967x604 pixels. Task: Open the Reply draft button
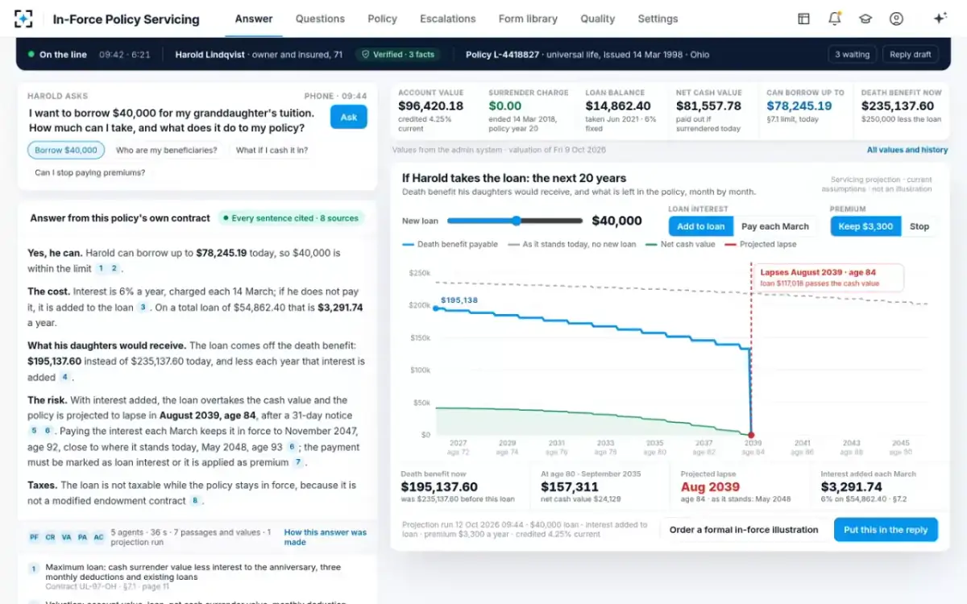click(911, 55)
